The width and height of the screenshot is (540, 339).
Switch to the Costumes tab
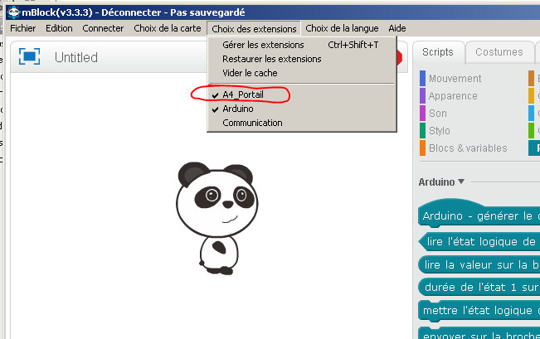tap(499, 52)
